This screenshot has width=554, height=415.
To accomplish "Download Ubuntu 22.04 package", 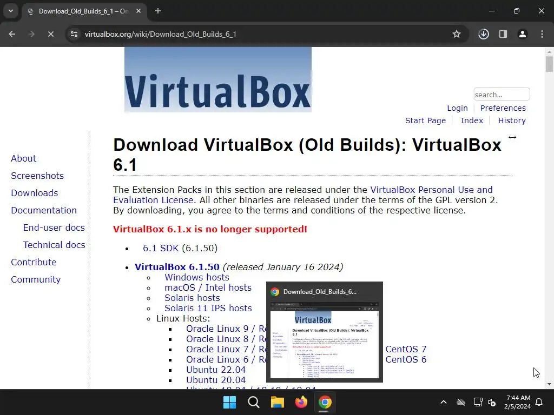I will tap(216, 370).
